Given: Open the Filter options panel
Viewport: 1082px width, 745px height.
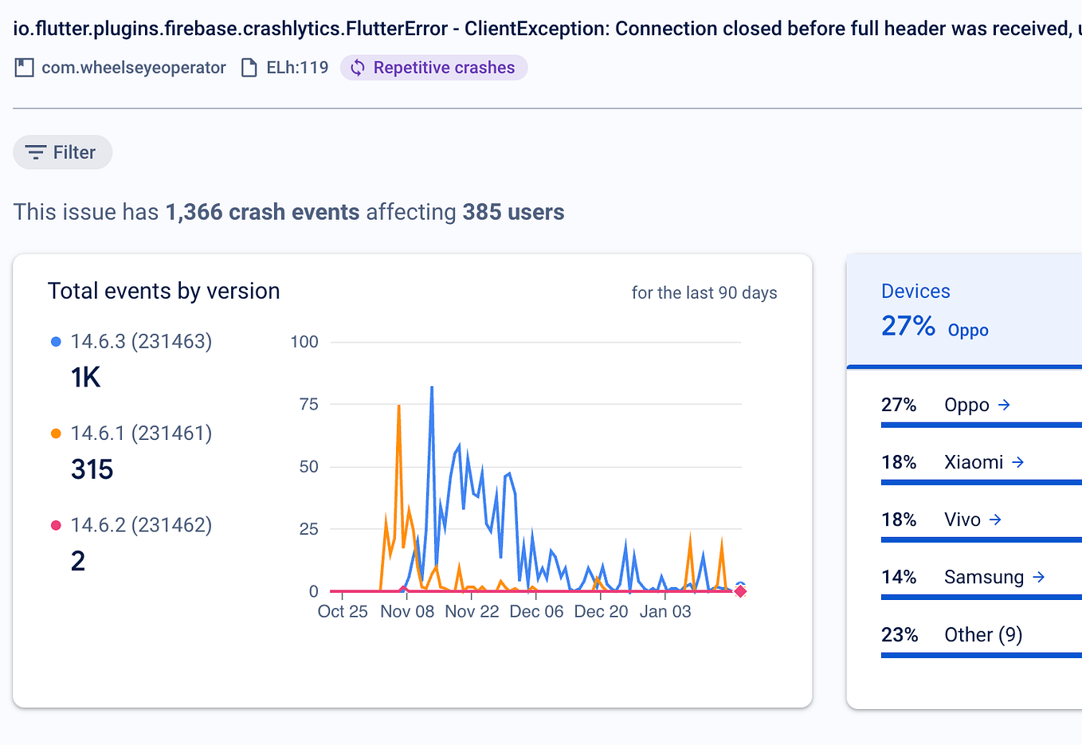Looking at the screenshot, I should [62, 152].
